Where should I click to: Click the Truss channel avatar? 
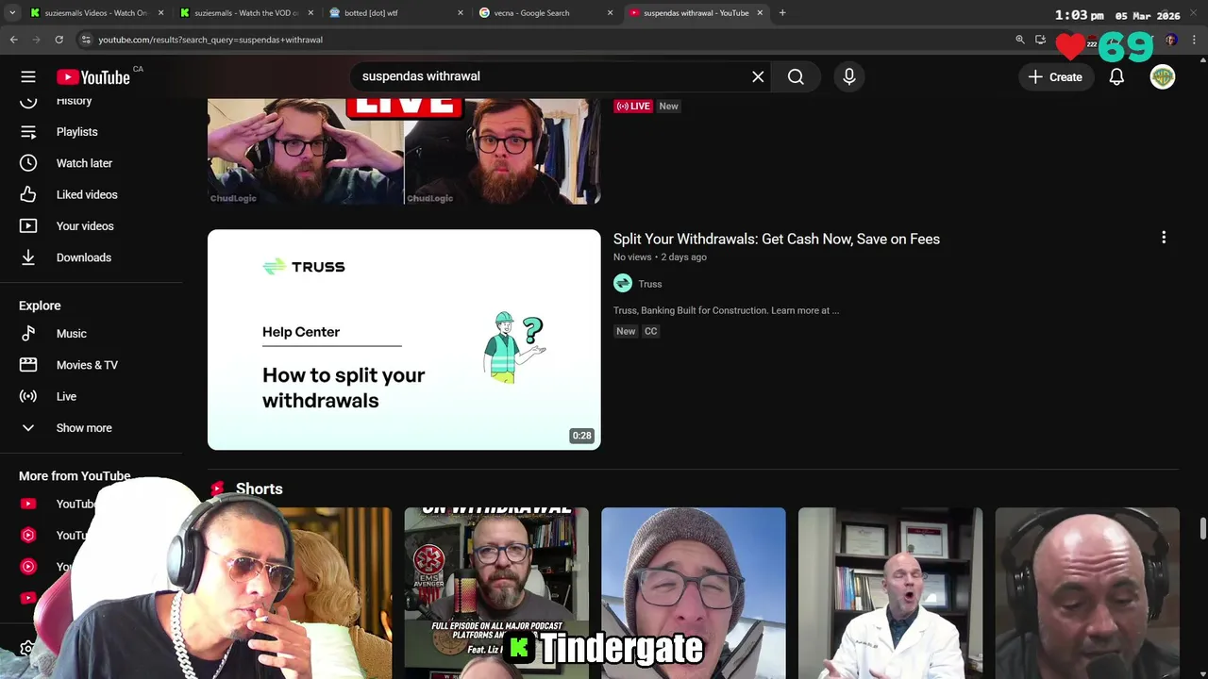click(x=623, y=283)
